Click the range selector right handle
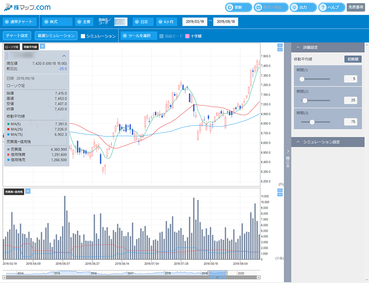 (227, 273)
